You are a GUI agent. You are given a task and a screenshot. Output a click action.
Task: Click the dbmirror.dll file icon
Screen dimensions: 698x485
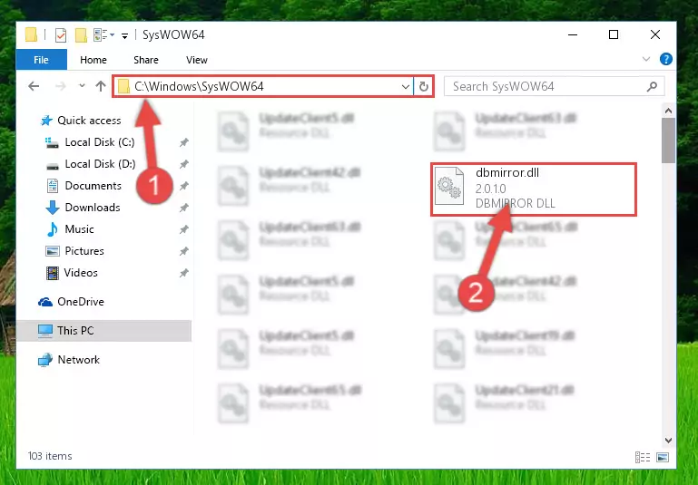448,186
